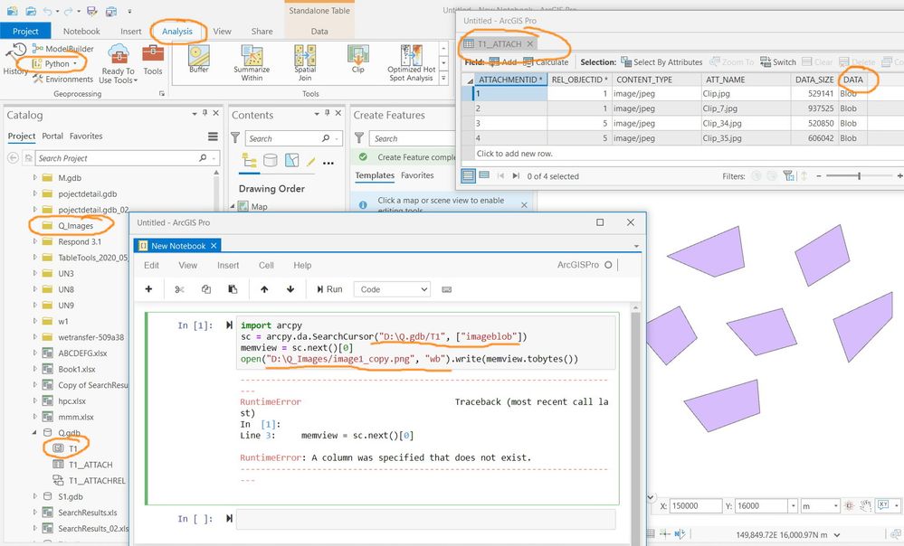The height and width of the screenshot is (546, 904).
Task: Open the Clip tool
Action: pos(358,59)
